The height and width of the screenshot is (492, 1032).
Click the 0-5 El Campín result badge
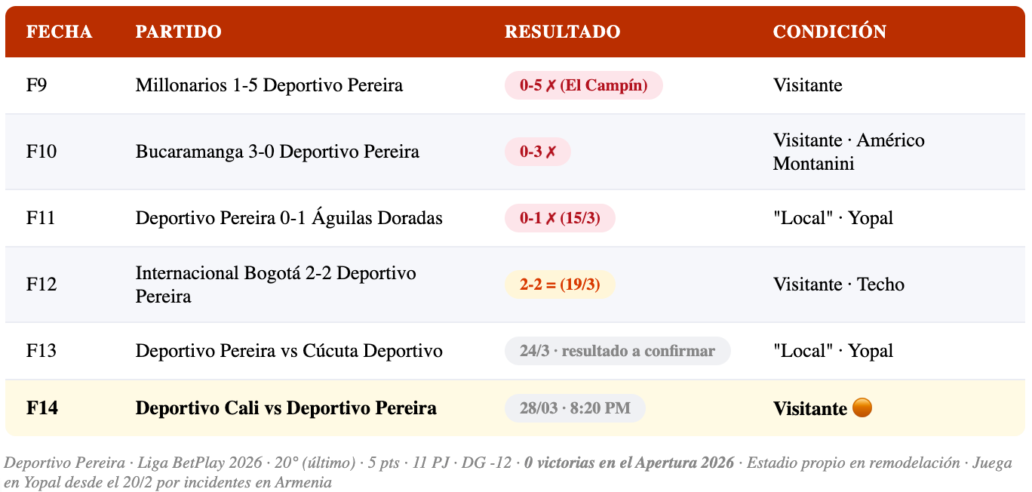point(583,85)
